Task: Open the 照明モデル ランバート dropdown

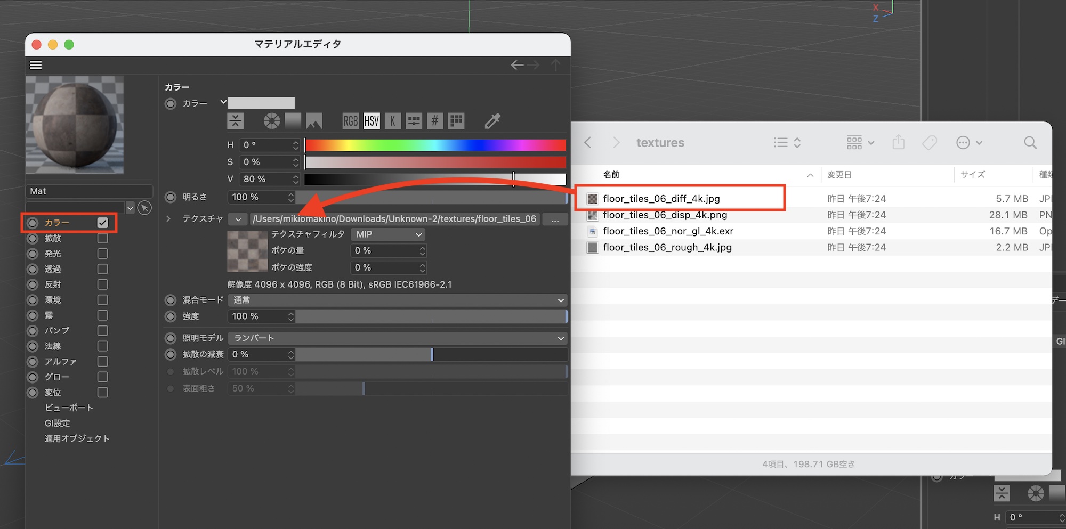Action: click(x=397, y=338)
